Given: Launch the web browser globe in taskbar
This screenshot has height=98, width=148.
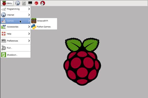Looking at the screenshot, I should point(18,3).
